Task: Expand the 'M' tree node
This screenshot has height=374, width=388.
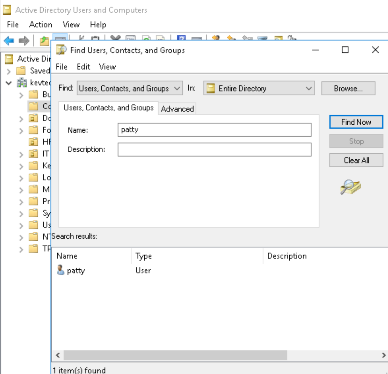Action: tap(21, 190)
